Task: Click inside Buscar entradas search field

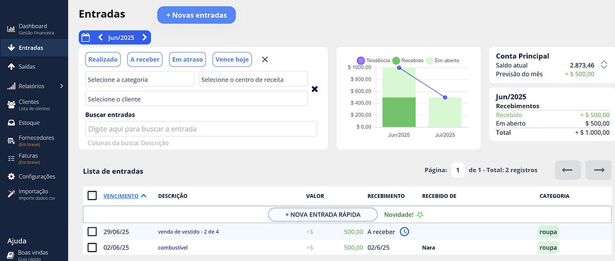Action: [x=201, y=129]
